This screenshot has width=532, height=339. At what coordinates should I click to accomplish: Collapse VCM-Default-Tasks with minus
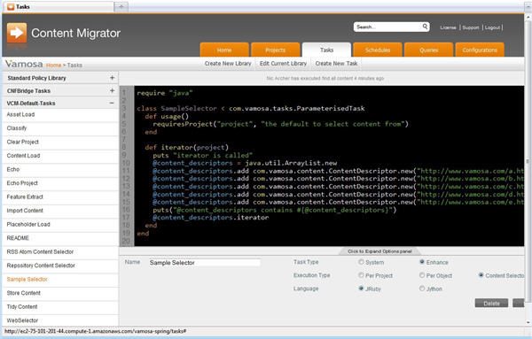pyautogui.click(x=112, y=103)
